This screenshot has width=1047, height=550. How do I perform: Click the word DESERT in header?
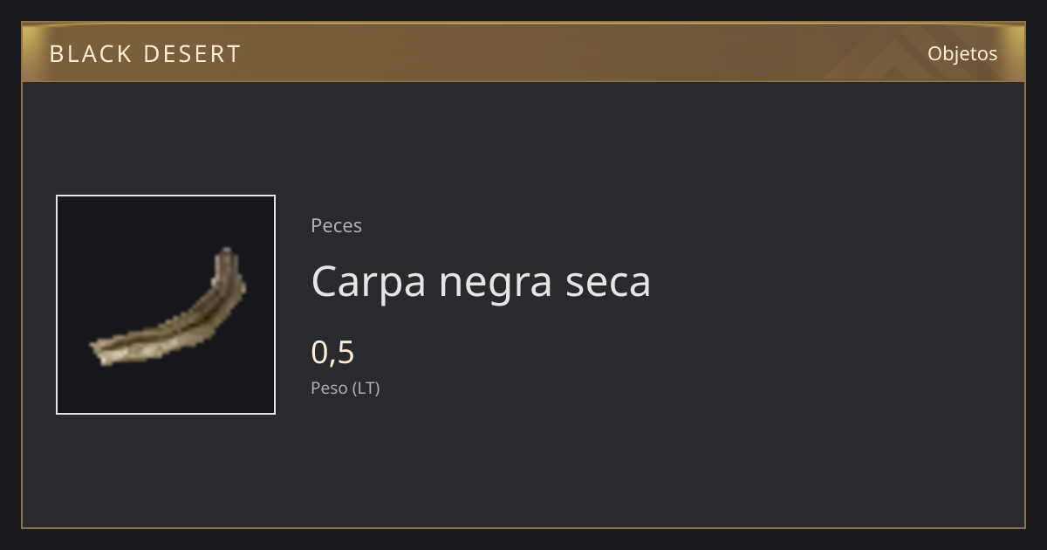pos(192,54)
